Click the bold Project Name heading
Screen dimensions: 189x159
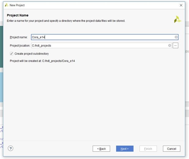[18, 15]
